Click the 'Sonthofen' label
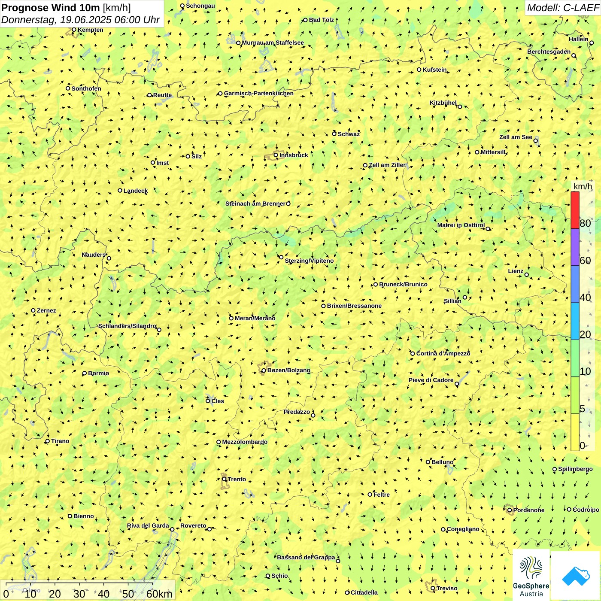This screenshot has height=601, width=601. click(x=86, y=89)
